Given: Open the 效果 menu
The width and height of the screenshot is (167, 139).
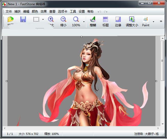Looking at the screenshot, I should click(44, 12).
